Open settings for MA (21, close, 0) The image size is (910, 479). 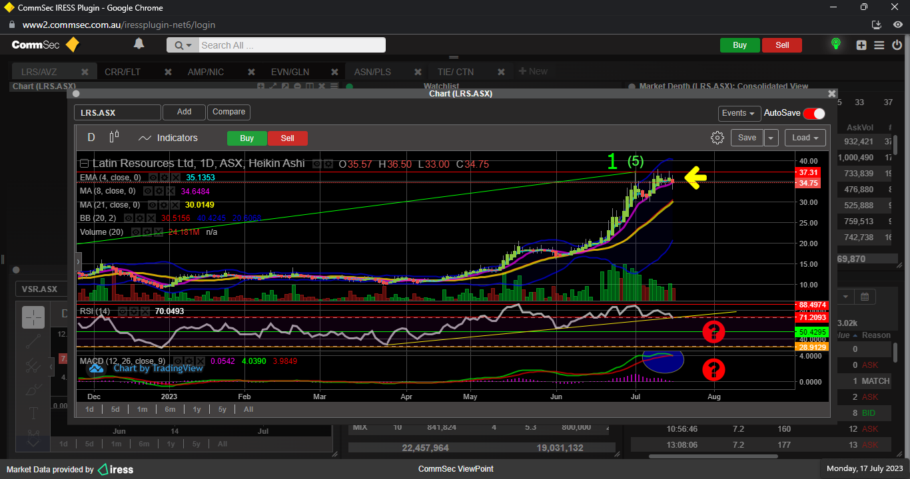pyautogui.click(x=163, y=205)
